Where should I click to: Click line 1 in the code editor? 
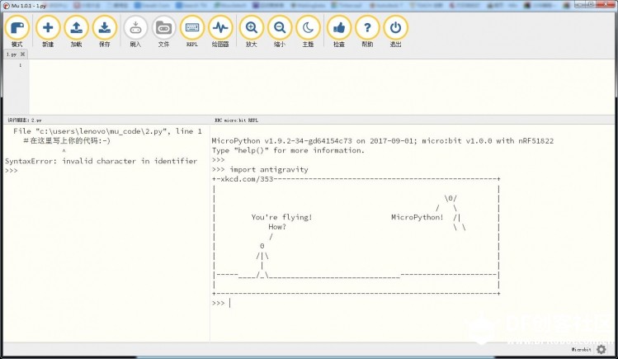(x=321, y=65)
